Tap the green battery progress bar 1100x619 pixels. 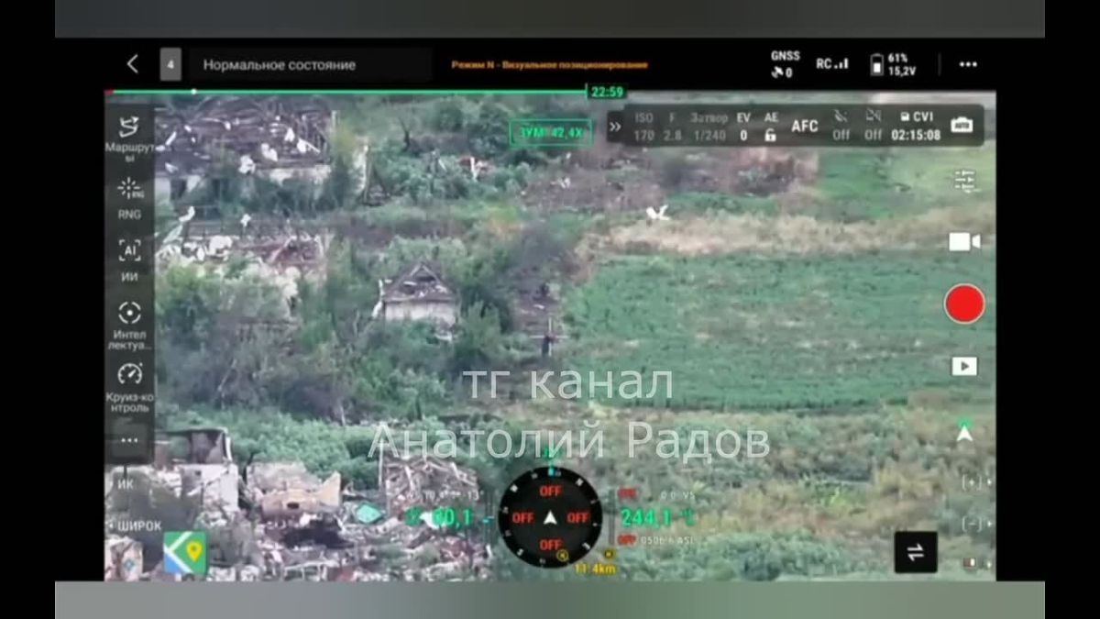point(346,91)
